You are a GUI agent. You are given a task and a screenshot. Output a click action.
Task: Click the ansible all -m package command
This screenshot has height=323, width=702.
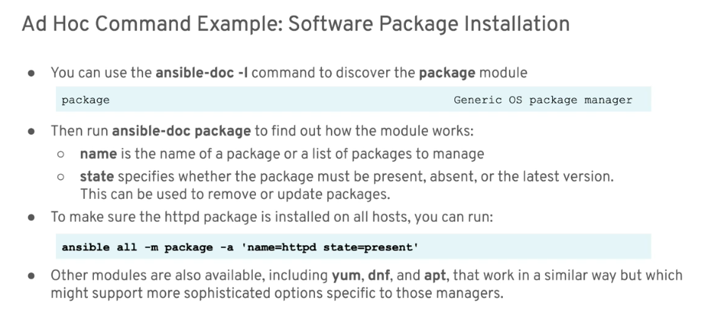click(x=240, y=247)
